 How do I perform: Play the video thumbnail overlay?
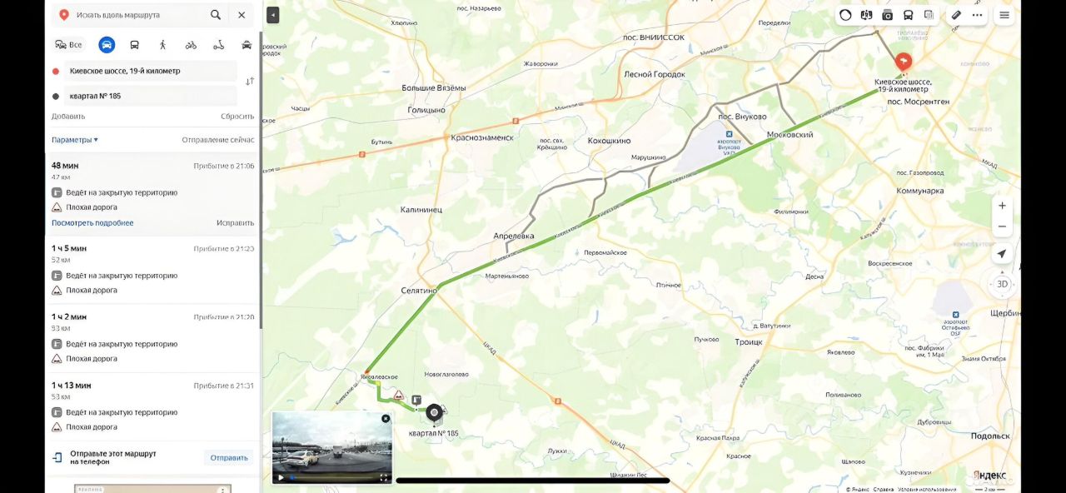point(281,478)
